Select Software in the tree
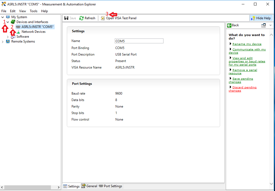The height and width of the screenshot is (191, 275). click(23, 37)
